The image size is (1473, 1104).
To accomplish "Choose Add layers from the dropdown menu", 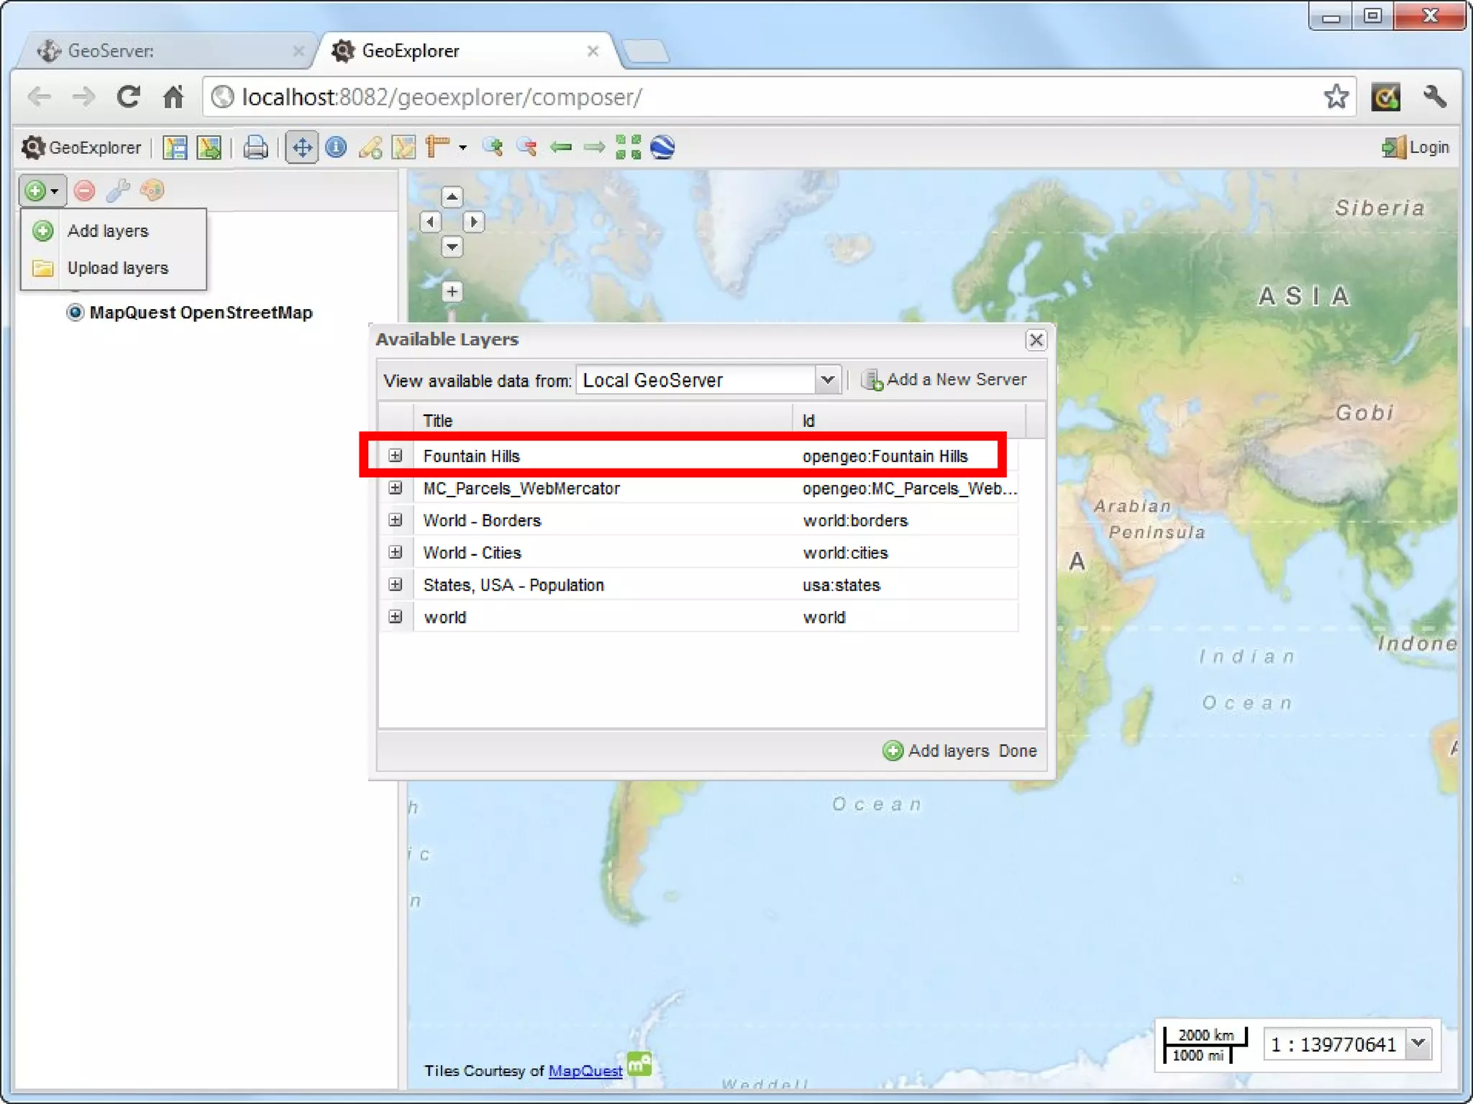I will 108,231.
